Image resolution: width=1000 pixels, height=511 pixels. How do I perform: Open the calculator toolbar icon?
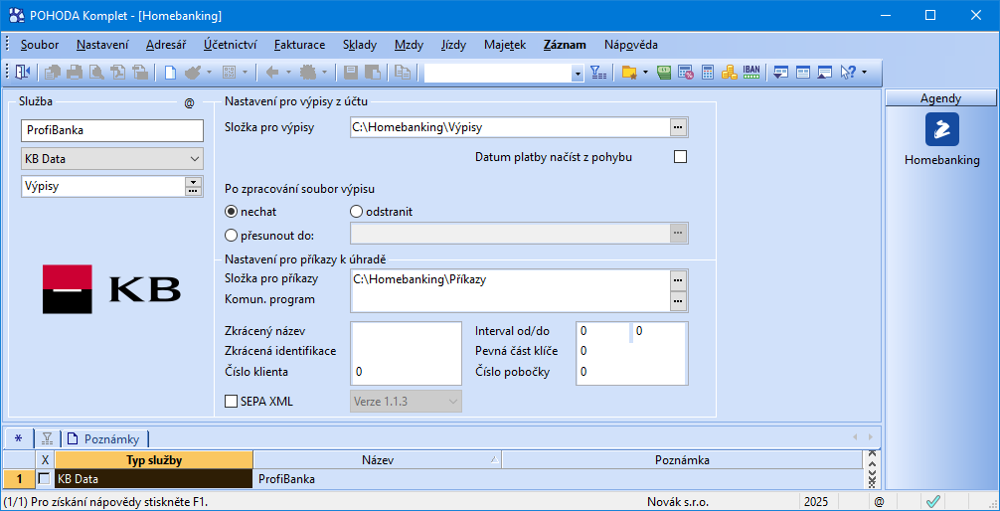tap(708, 73)
